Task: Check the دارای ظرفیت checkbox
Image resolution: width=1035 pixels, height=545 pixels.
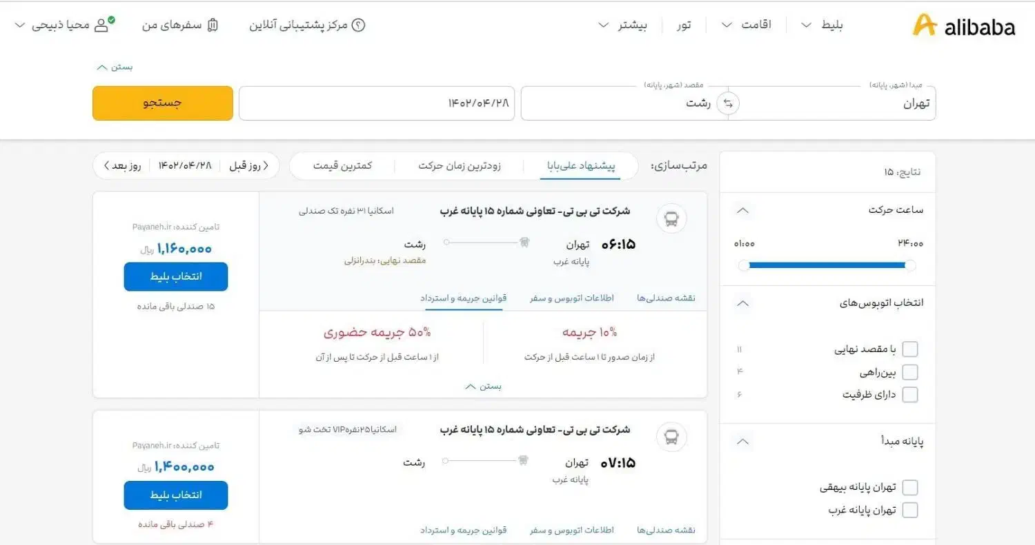Action: coord(910,394)
